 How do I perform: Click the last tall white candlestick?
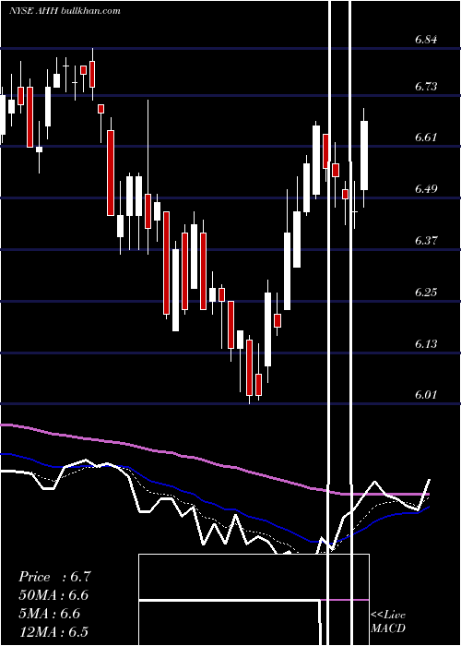point(364,155)
